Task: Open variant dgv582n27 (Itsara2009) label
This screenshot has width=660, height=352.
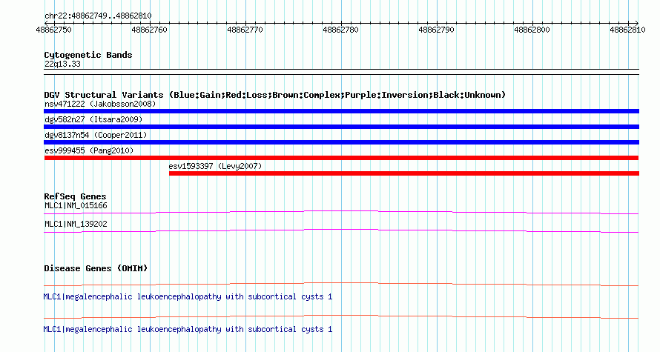Action: tap(93, 119)
